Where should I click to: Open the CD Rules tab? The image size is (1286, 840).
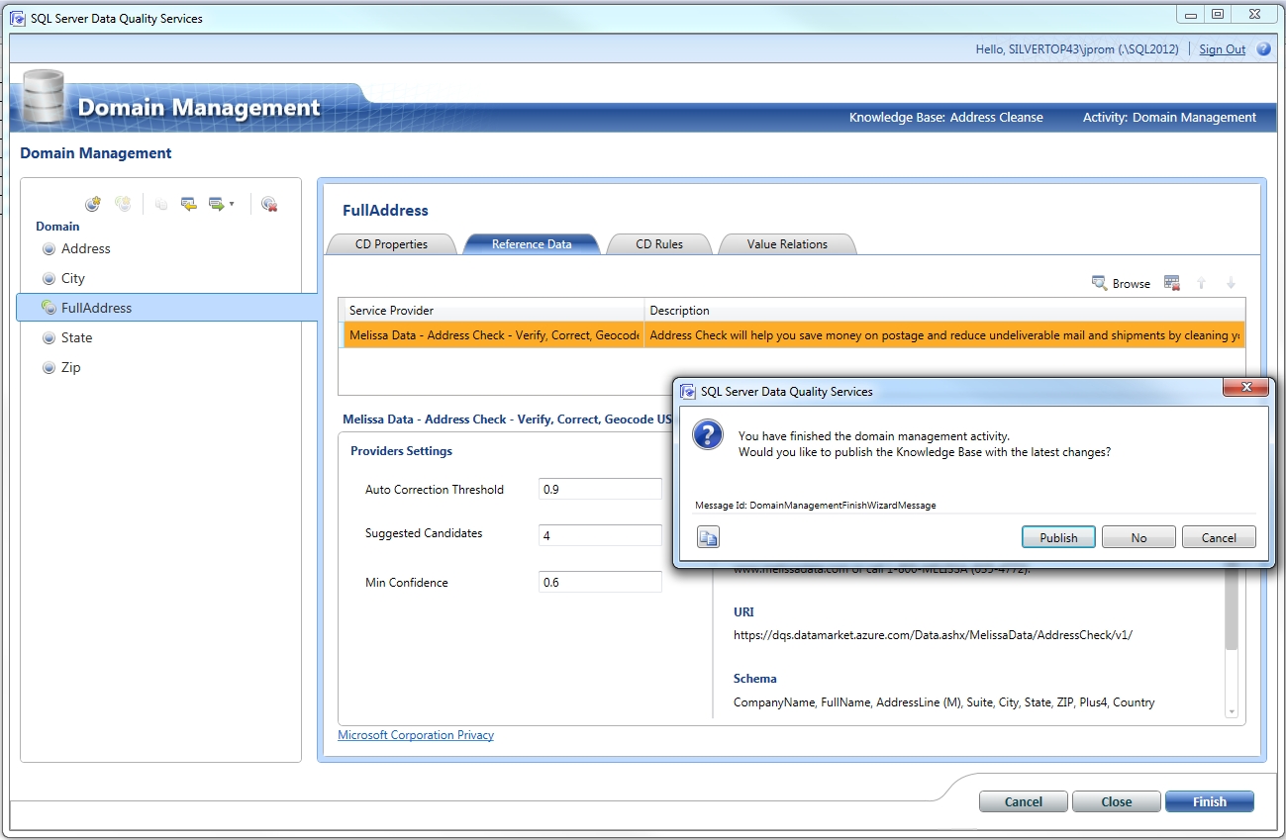[x=658, y=244]
